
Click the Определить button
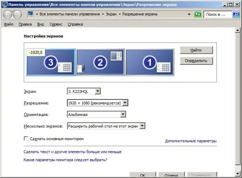196,61
